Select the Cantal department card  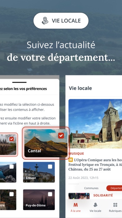point(46,143)
